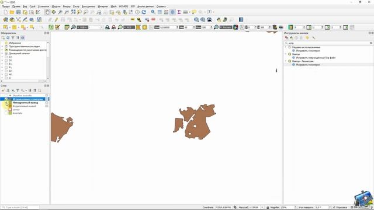This screenshot has width=374, height=210.
Task: Remove selected layer from Layers panel toolbar
Action: (x=40, y=90)
